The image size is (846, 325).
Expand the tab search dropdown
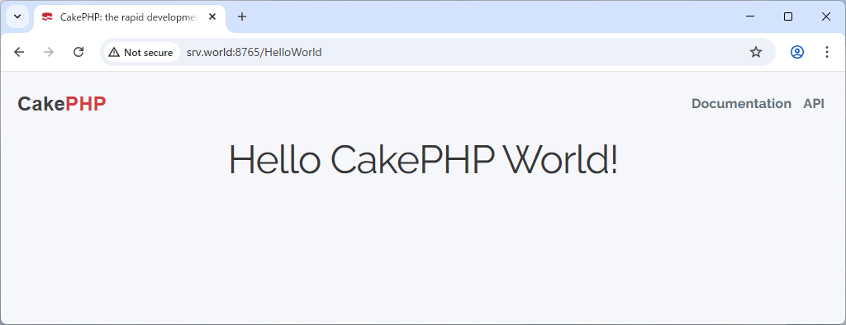[x=17, y=16]
